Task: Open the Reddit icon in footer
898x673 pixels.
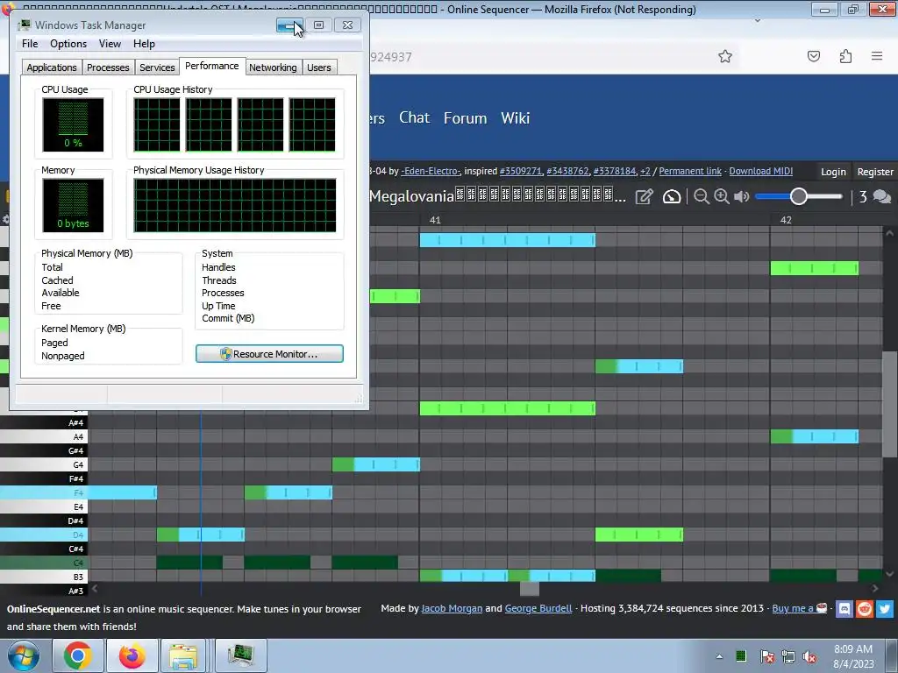Action: (x=864, y=608)
